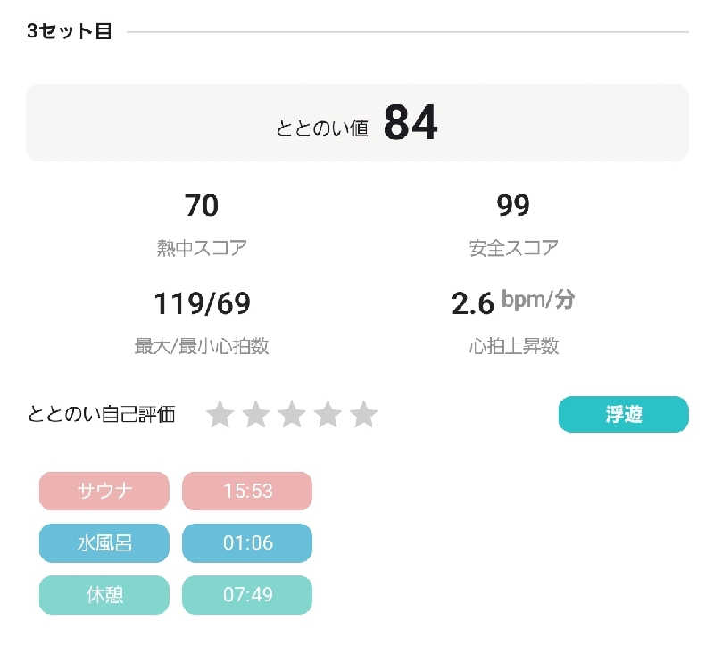
Task: Click the second rating star
Action: pyautogui.click(x=256, y=415)
